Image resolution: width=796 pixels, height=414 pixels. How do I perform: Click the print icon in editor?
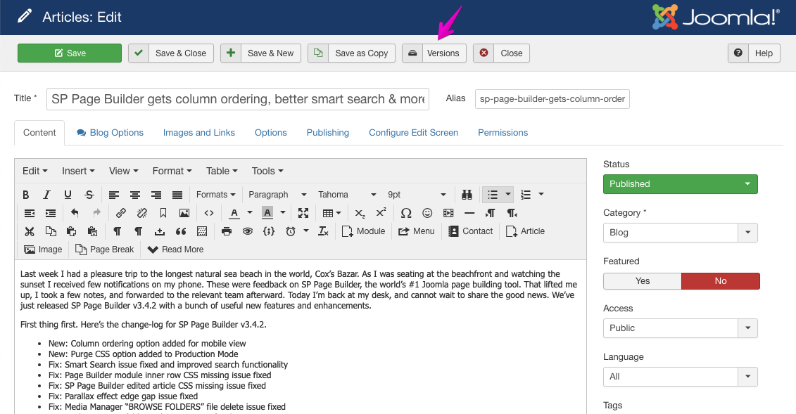click(226, 231)
